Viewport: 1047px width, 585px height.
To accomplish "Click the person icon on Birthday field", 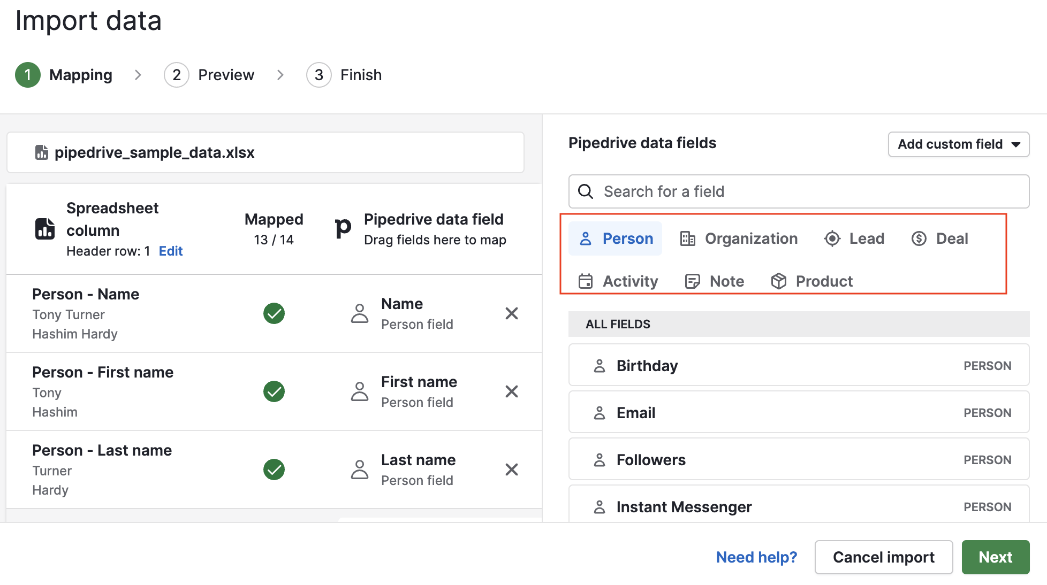I will [x=600, y=366].
